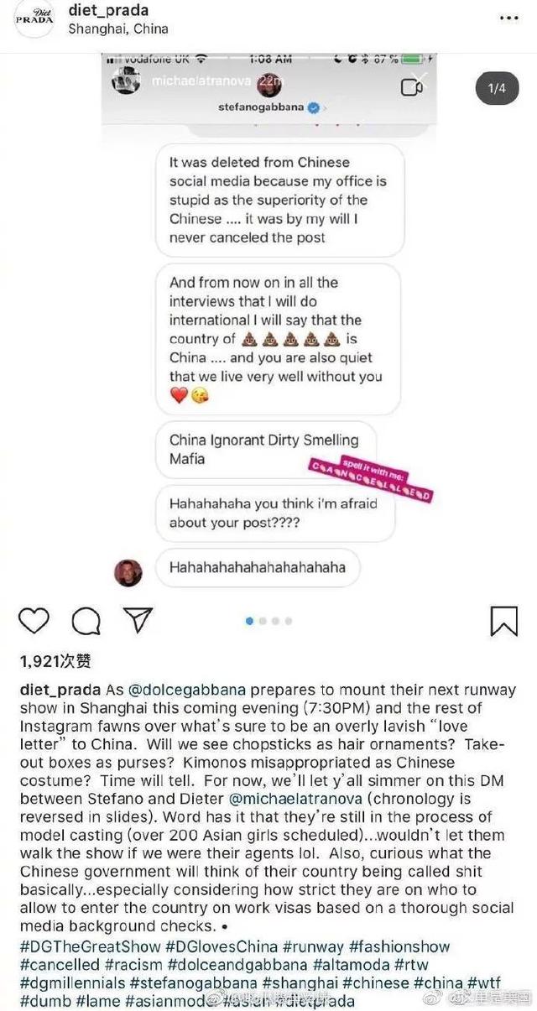Open the three-dot more options menu
This screenshot has width=537, height=1011.
(x=507, y=18)
